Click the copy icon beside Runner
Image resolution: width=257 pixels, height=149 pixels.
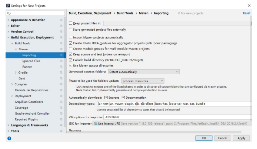pos(61,67)
